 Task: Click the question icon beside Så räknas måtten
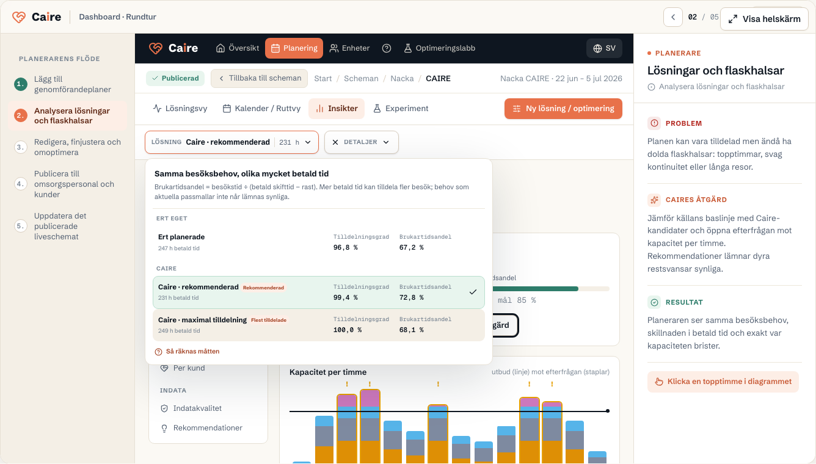[159, 352]
